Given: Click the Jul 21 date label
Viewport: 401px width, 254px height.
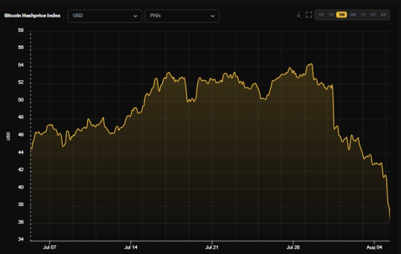Looking at the screenshot, I should (212, 247).
